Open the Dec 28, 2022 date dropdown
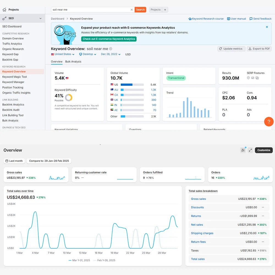 click(x=111, y=54)
